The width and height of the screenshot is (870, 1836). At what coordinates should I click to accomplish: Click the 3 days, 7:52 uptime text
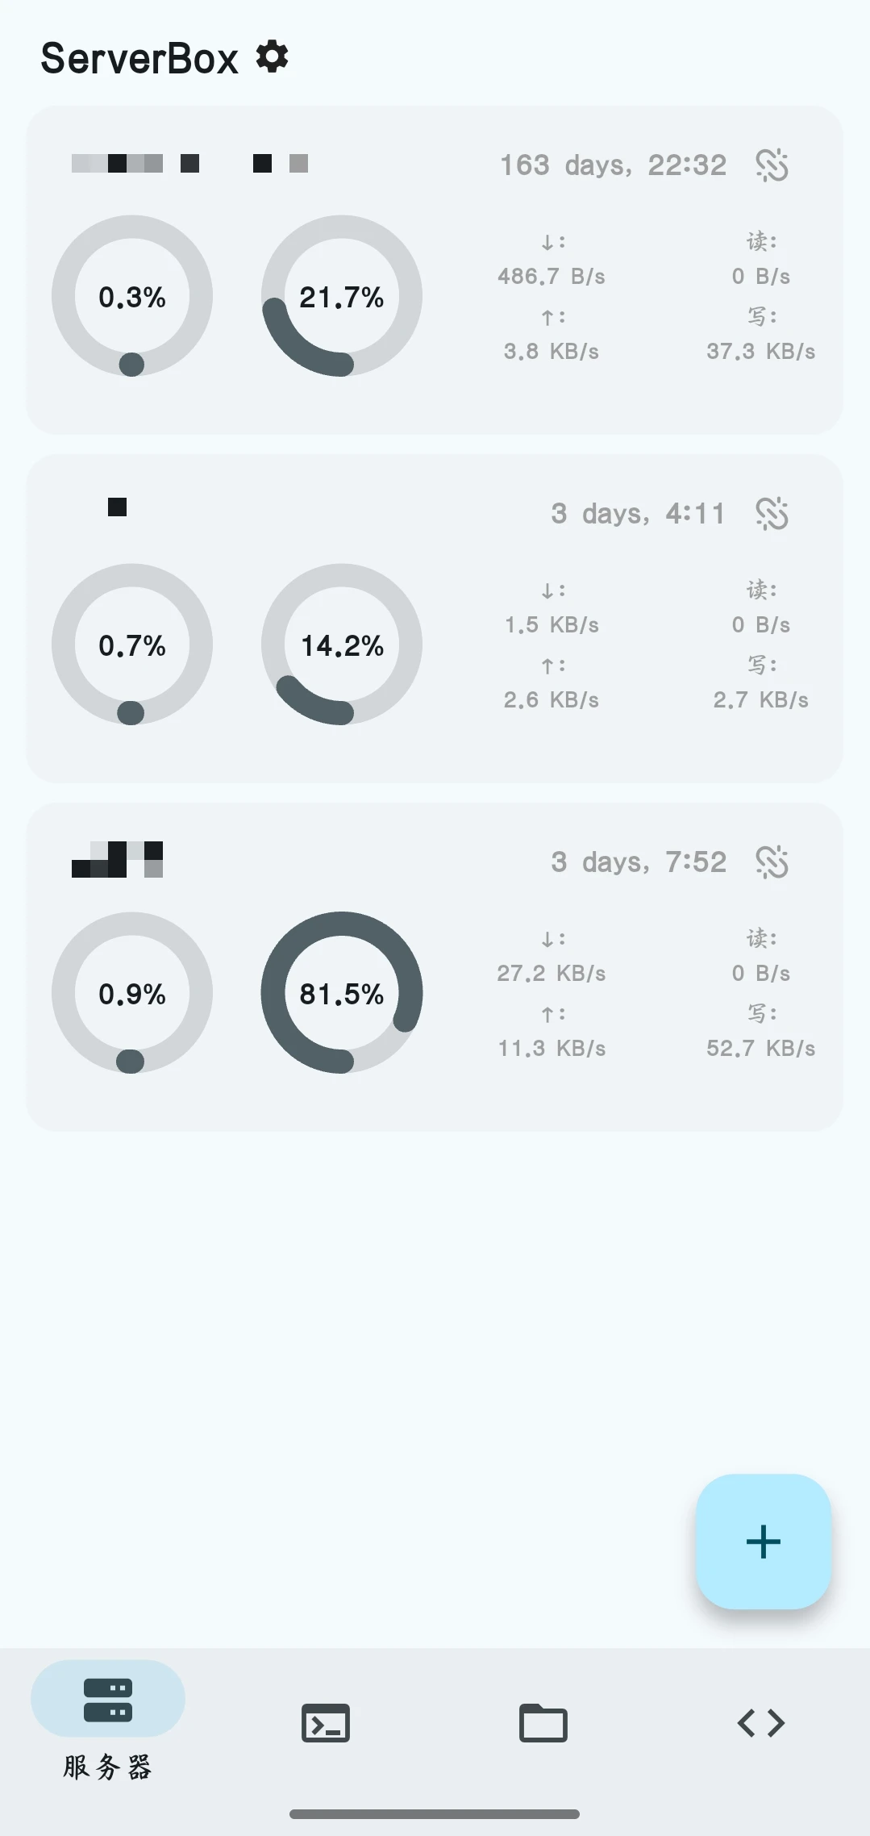639,862
